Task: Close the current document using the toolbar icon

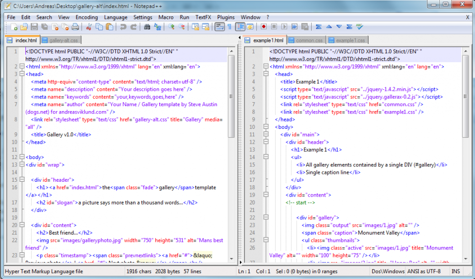Action: tap(55, 27)
